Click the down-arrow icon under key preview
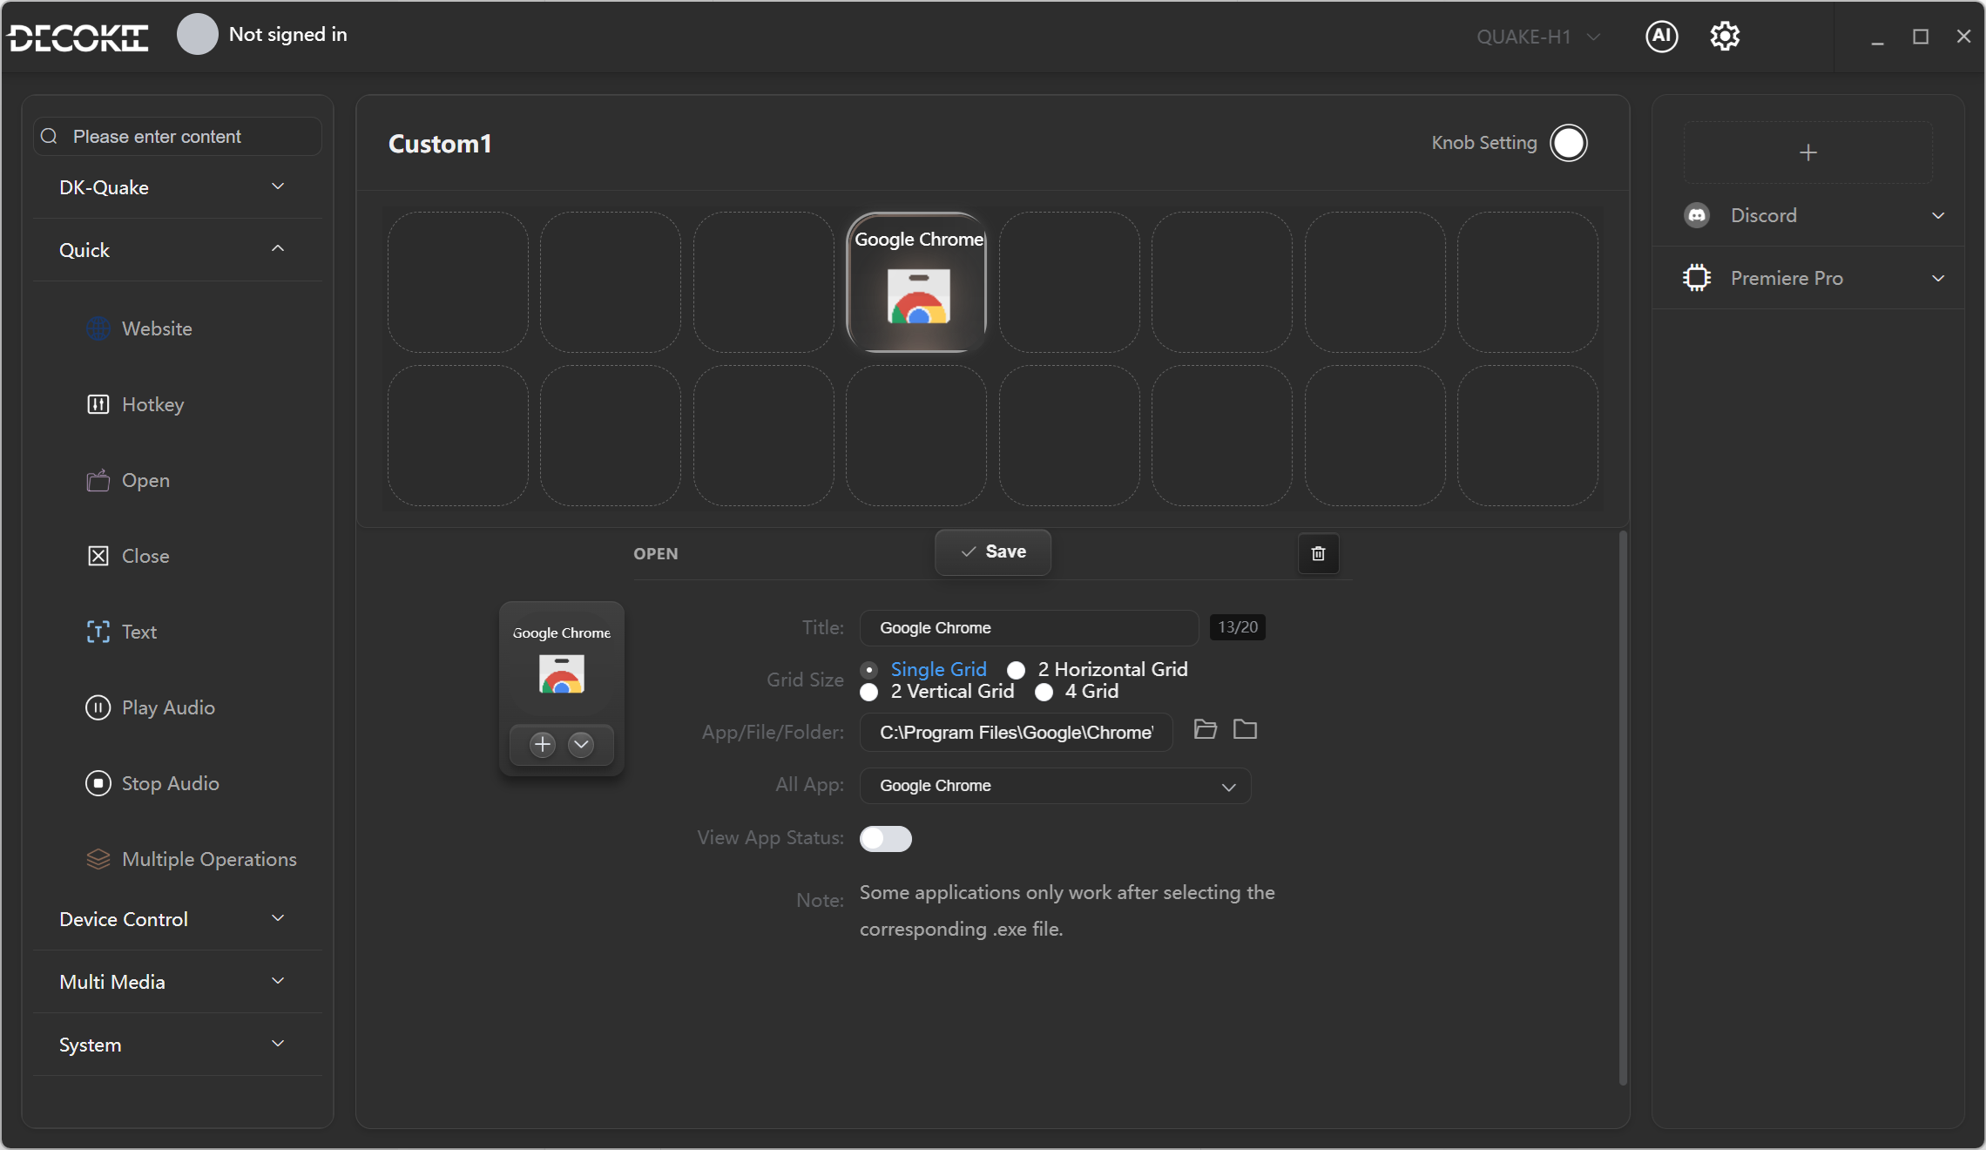Screen dimensions: 1986x1150 point(581,744)
